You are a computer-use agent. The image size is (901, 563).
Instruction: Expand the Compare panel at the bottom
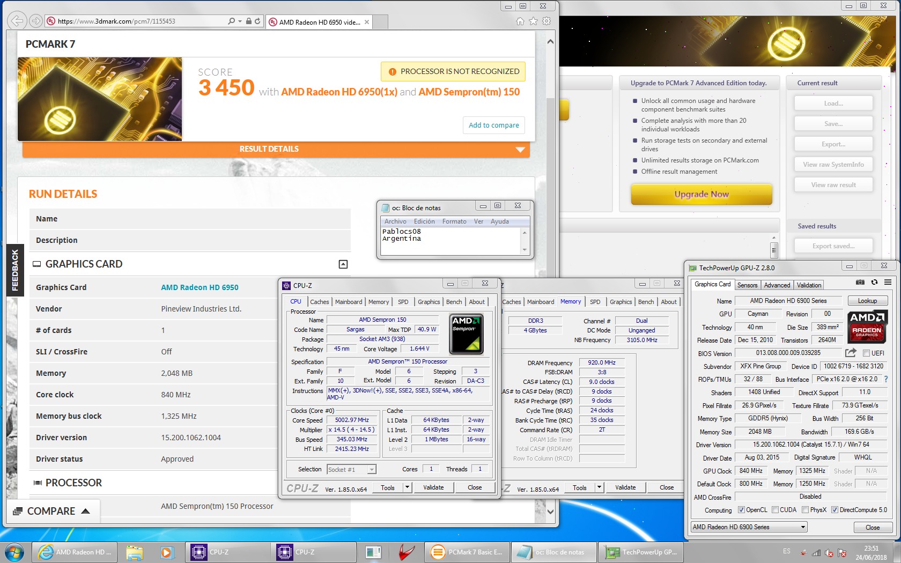coord(53,511)
